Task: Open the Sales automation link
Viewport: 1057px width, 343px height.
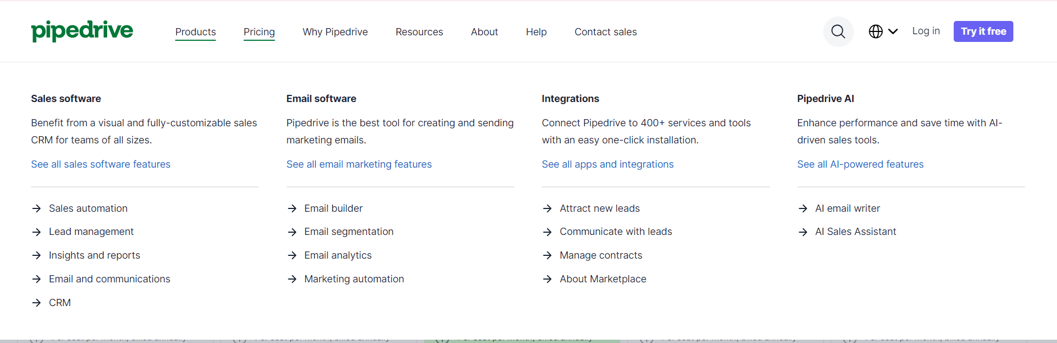Action: 88,208
